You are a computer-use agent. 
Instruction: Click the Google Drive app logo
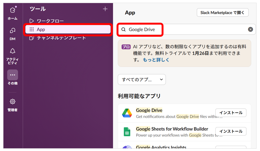click(127, 113)
